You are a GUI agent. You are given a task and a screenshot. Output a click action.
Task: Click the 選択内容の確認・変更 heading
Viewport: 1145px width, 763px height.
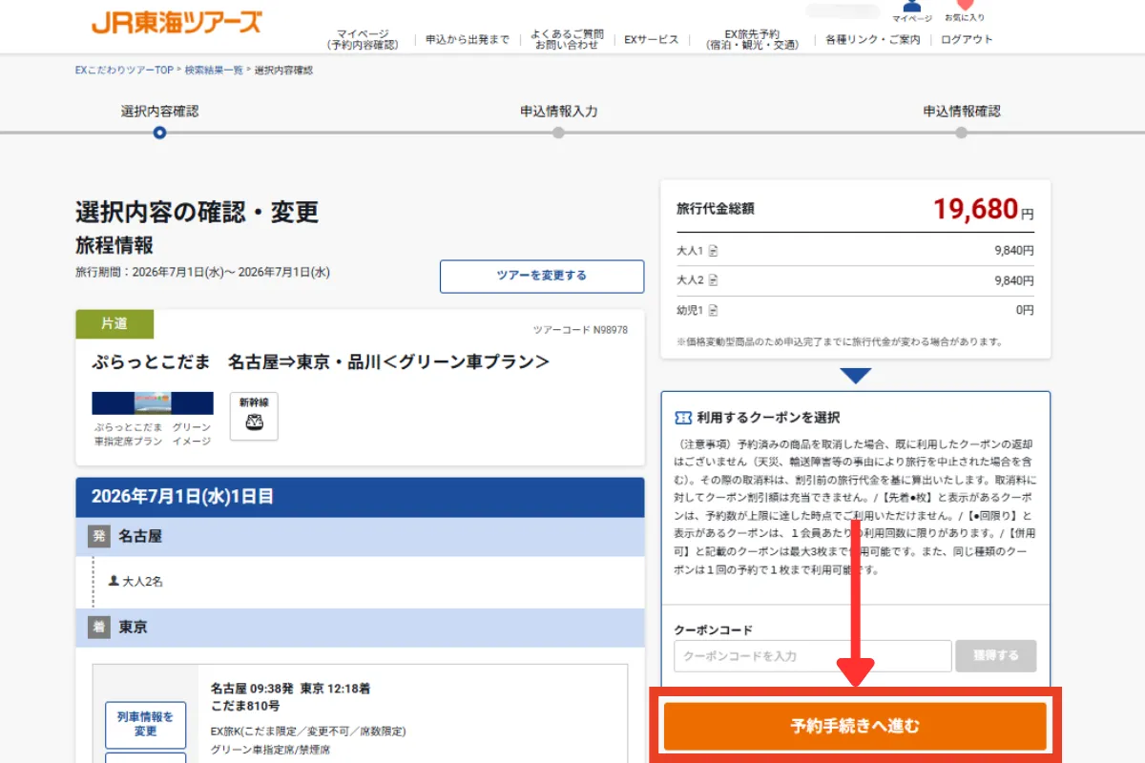click(197, 212)
